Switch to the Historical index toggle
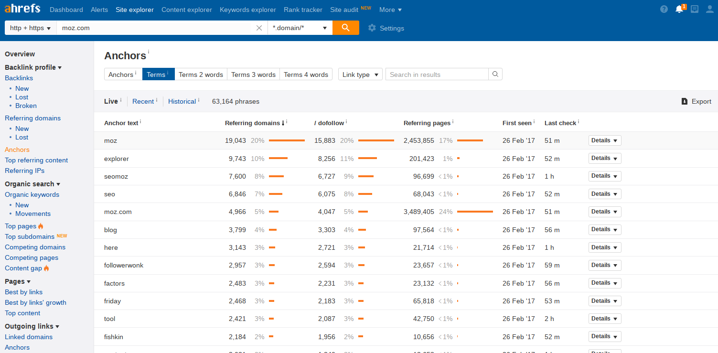Image resolution: width=718 pixels, height=353 pixels. tap(182, 101)
